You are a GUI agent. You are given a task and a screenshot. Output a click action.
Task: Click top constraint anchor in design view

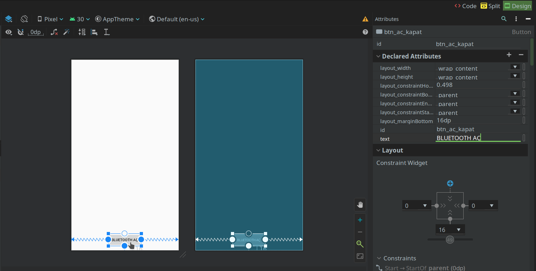(x=125, y=233)
